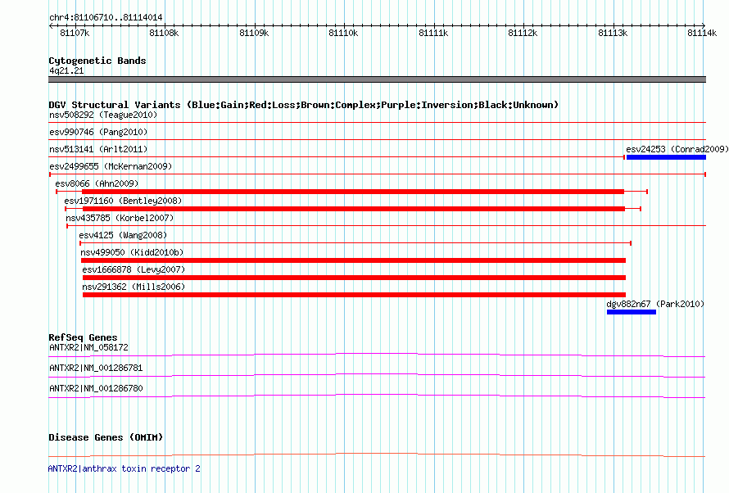Open the ANTXR2|NM_001286780 transcript label

coord(96,388)
